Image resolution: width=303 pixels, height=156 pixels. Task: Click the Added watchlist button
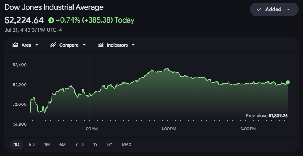coord(274,9)
